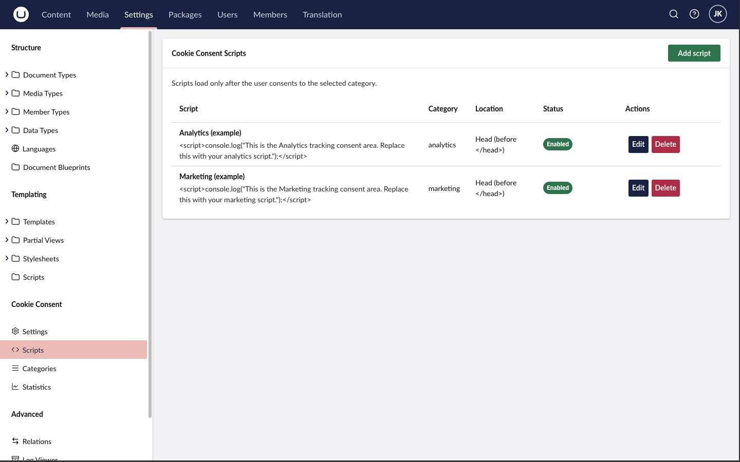The height and width of the screenshot is (462, 740).
Task: Click the Templates folder icon
Action: click(x=15, y=222)
